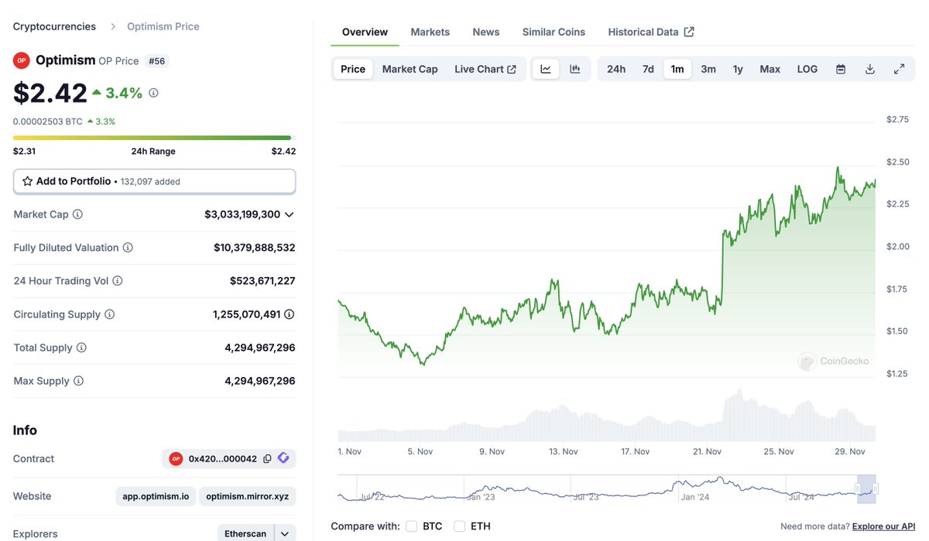Click the #56 rank badge
The width and height of the screenshot is (929, 541).
point(156,60)
